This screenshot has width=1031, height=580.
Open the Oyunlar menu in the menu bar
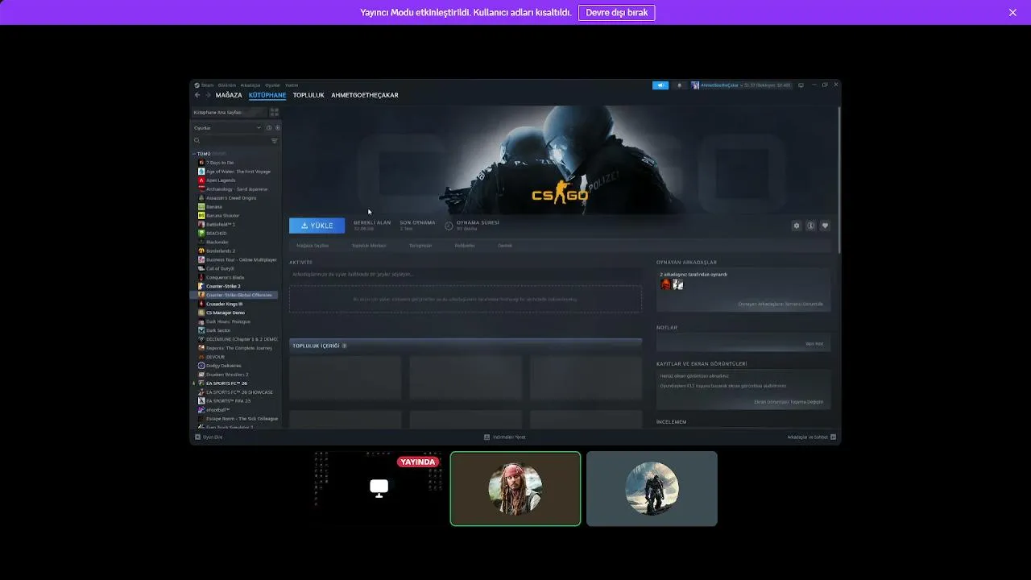273,85
